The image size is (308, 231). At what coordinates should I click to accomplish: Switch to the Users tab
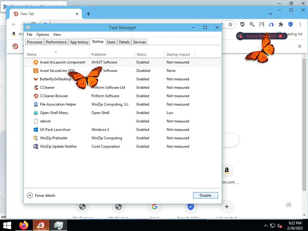pyautogui.click(x=111, y=42)
